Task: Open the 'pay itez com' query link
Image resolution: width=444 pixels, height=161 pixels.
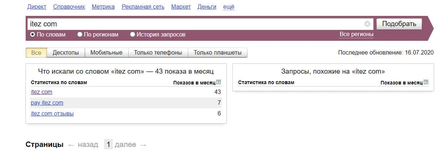Action: tap(47, 103)
